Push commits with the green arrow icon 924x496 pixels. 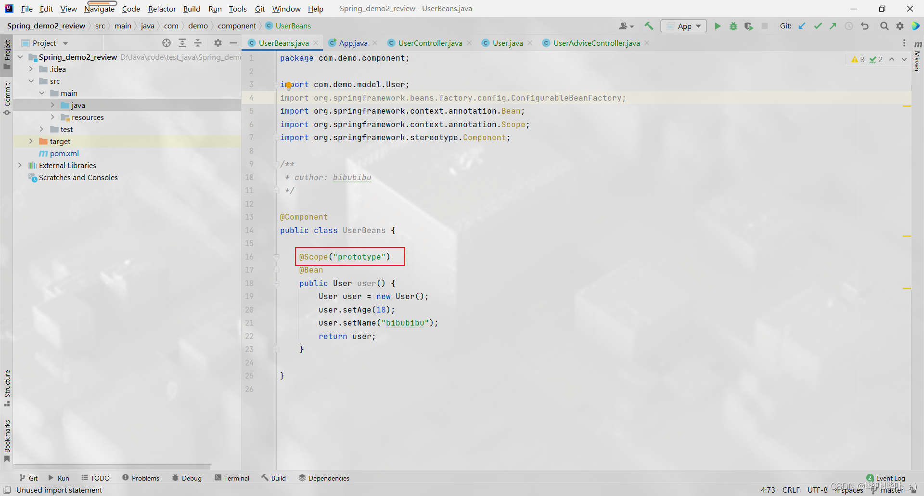click(x=833, y=26)
